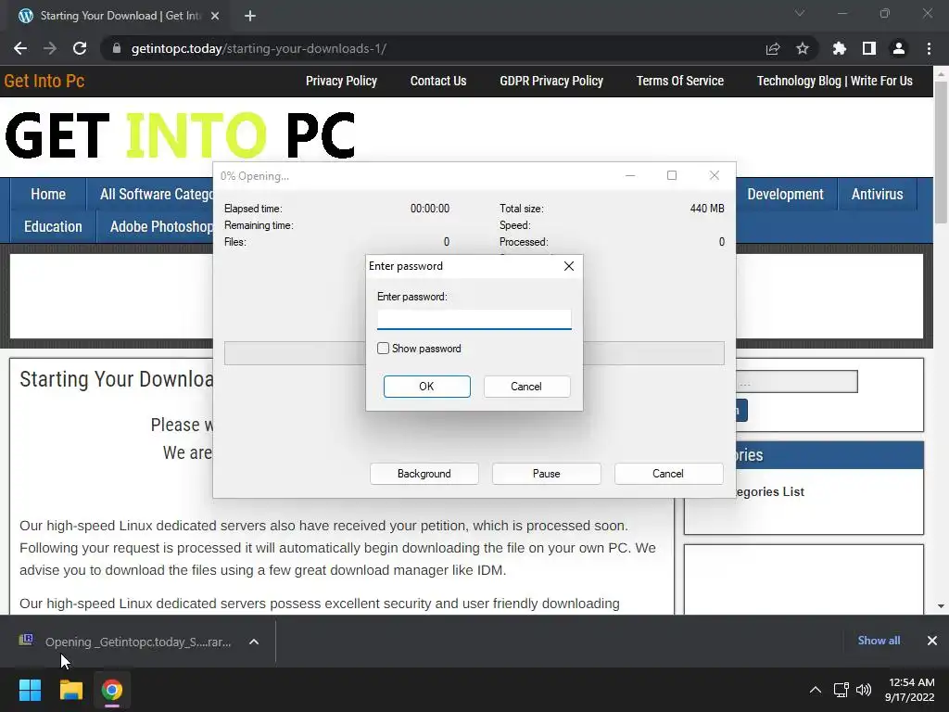Open the Development menu item
Viewport: 949px width, 712px height.
click(785, 195)
